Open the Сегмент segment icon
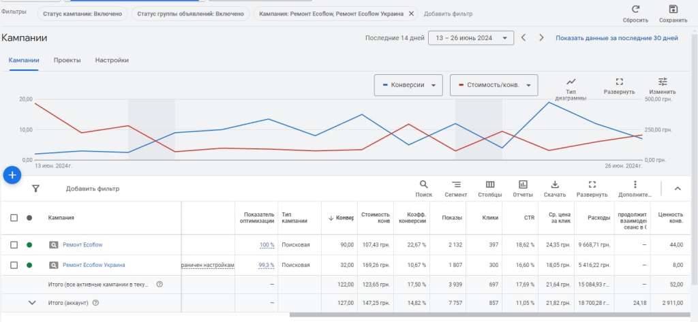 pos(456,184)
